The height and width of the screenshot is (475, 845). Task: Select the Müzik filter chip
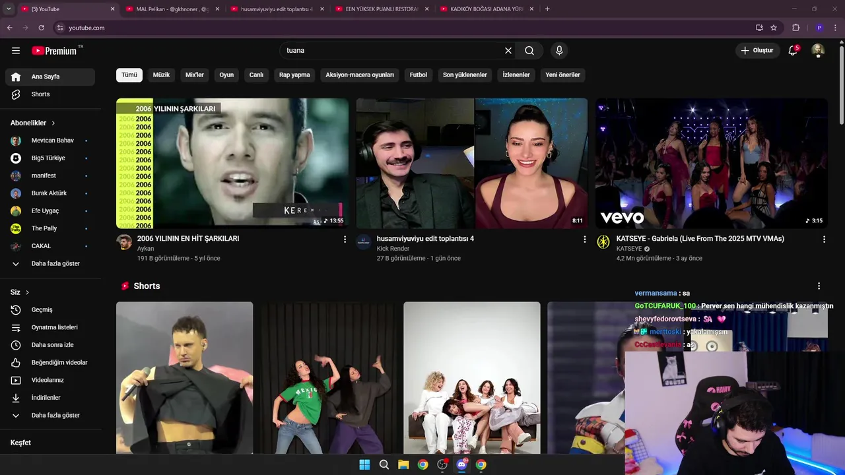(162, 75)
